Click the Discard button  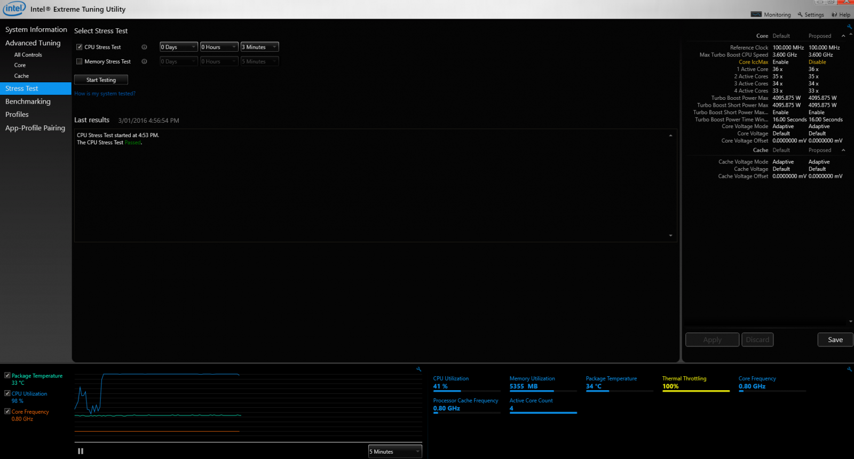(757, 339)
